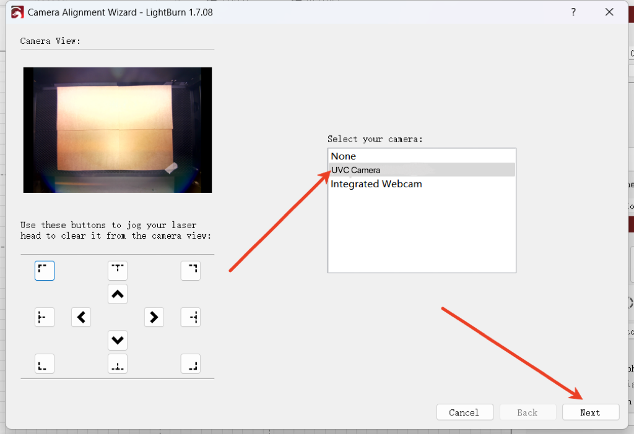Jog laser head to top-left corner
634x434 pixels.
point(45,271)
